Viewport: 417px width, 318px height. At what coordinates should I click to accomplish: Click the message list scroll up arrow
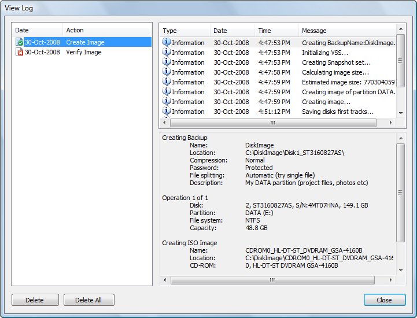point(401,29)
